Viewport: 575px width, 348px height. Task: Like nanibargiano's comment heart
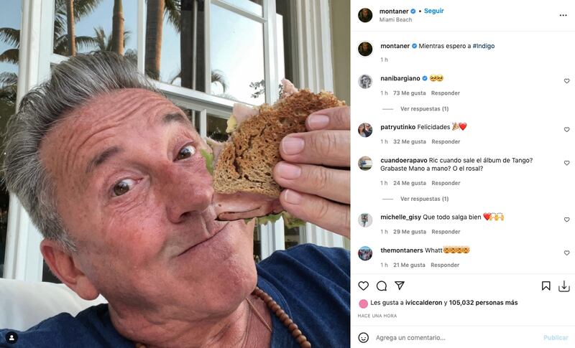pyautogui.click(x=566, y=81)
